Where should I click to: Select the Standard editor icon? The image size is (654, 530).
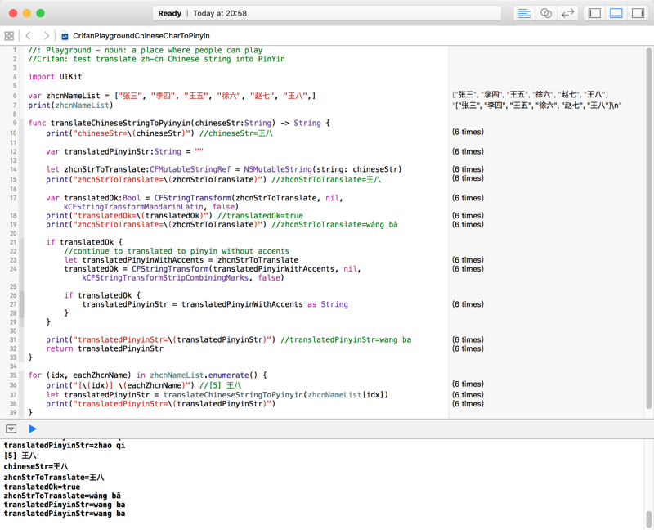click(x=524, y=13)
